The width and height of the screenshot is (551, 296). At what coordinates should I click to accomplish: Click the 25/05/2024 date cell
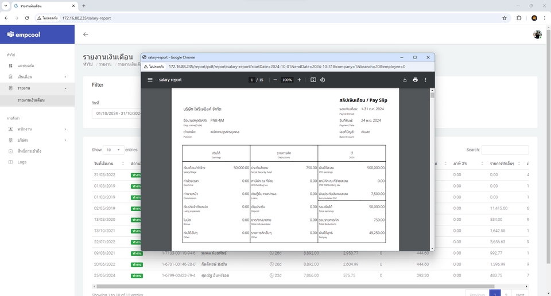pyautogui.click(x=104, y=275)
